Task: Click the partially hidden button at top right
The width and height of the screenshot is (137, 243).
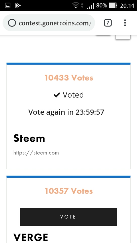Action: pos(123,37)
